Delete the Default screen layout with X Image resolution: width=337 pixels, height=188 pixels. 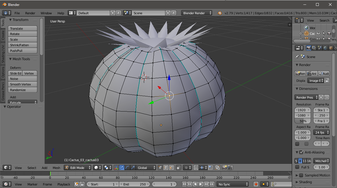tap(118, 13)
